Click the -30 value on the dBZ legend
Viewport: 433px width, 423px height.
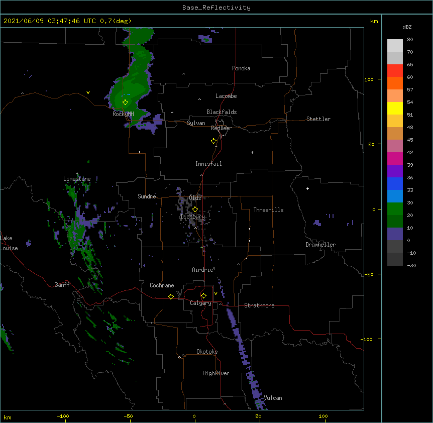click(x=411, y=265)
